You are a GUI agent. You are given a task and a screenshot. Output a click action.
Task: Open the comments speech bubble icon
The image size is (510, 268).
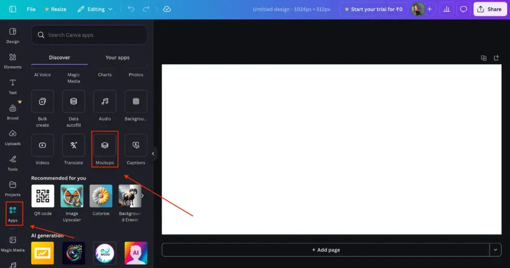coord(464,9)
